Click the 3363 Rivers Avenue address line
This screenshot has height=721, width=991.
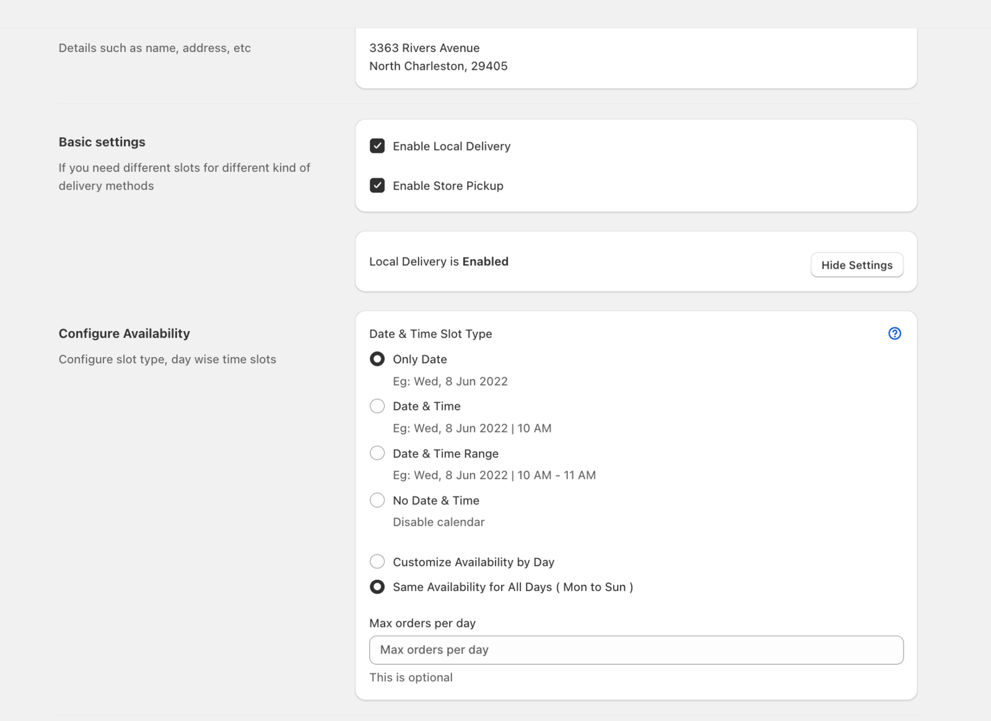coord(424,48)
